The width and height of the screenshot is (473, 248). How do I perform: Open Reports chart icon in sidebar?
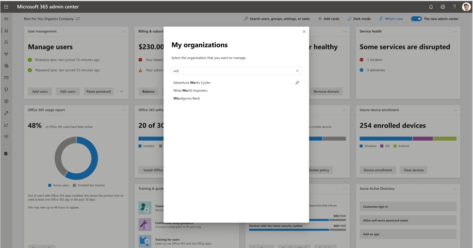(6, 125)
